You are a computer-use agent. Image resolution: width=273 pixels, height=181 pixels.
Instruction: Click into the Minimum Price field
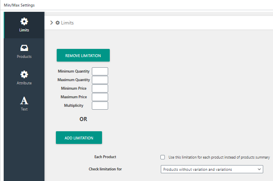point(100,88)
